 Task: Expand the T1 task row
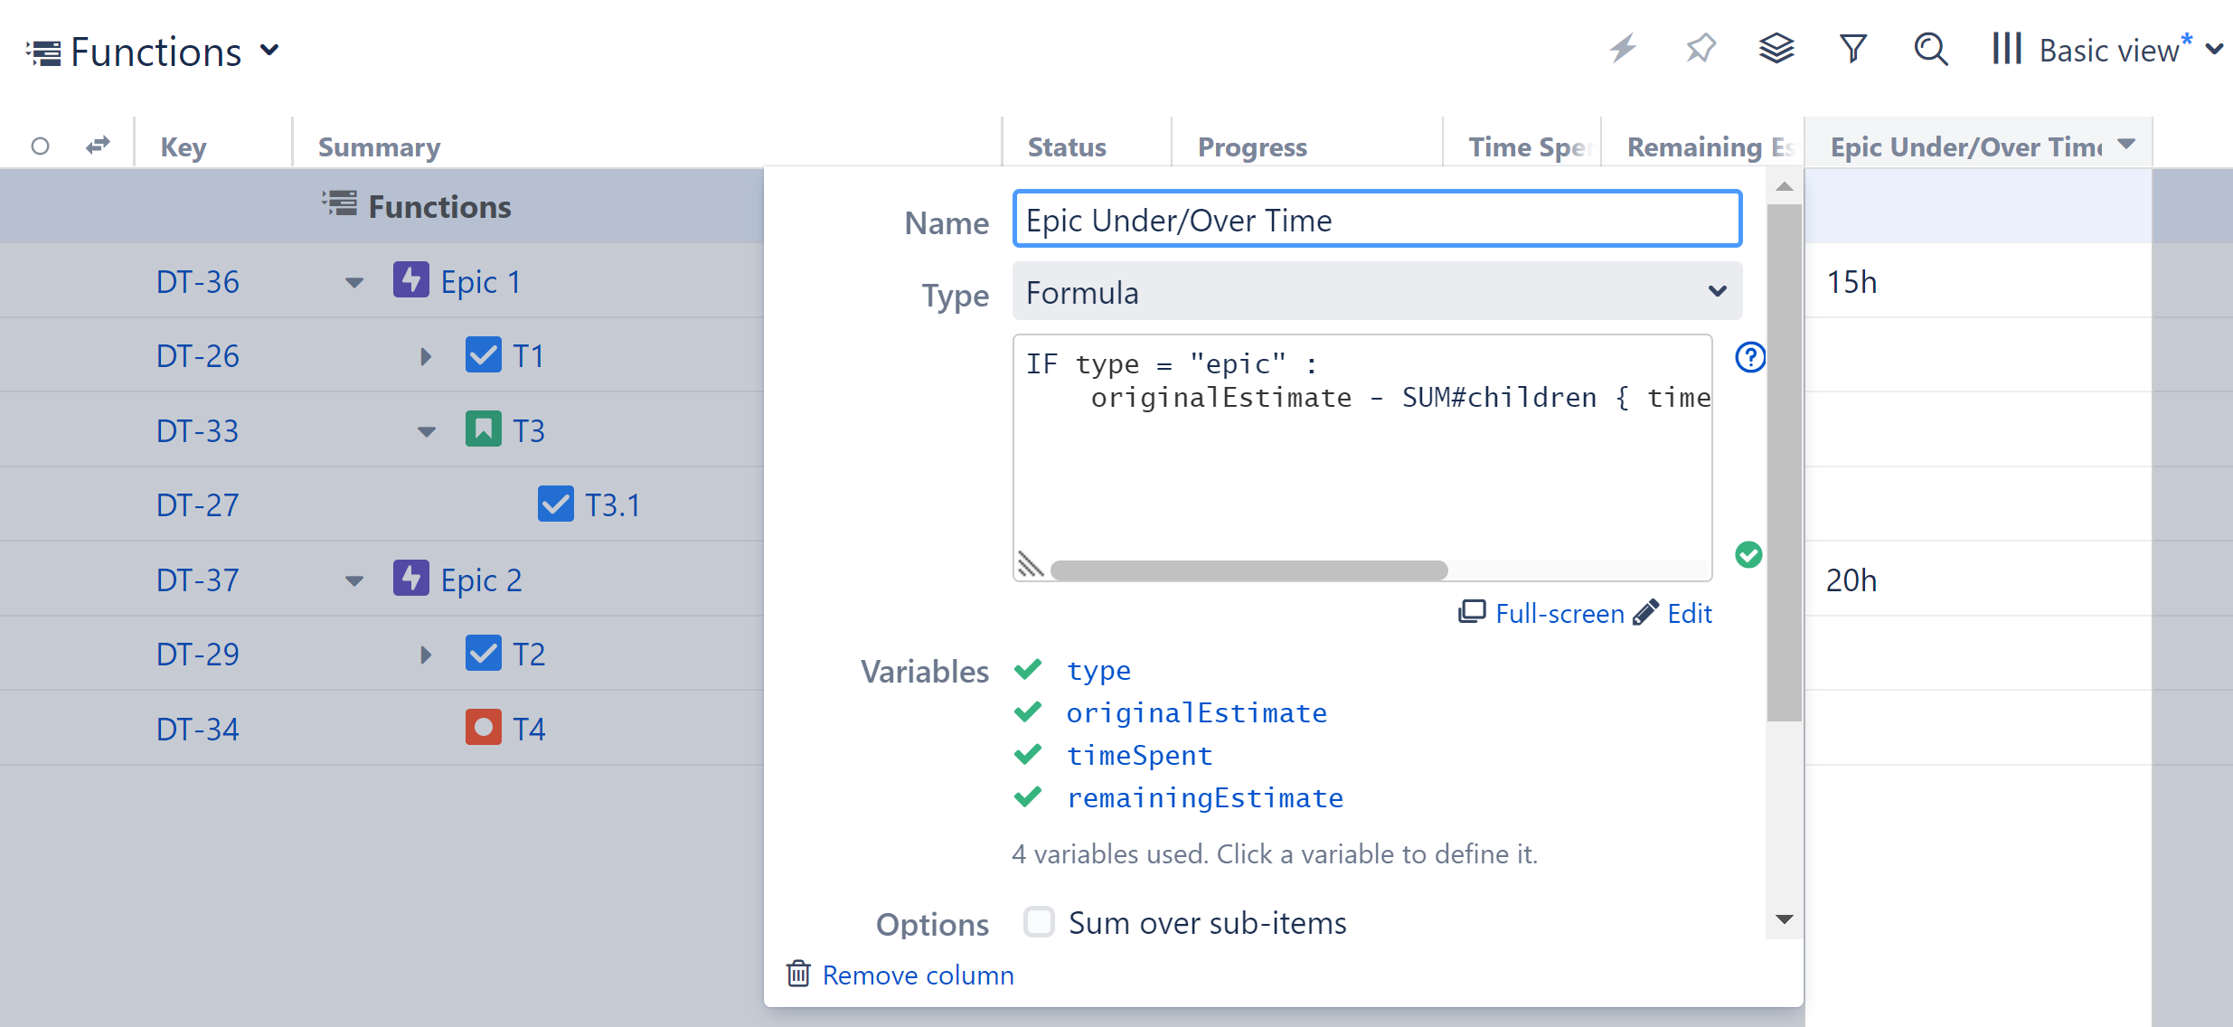[426, 357]
